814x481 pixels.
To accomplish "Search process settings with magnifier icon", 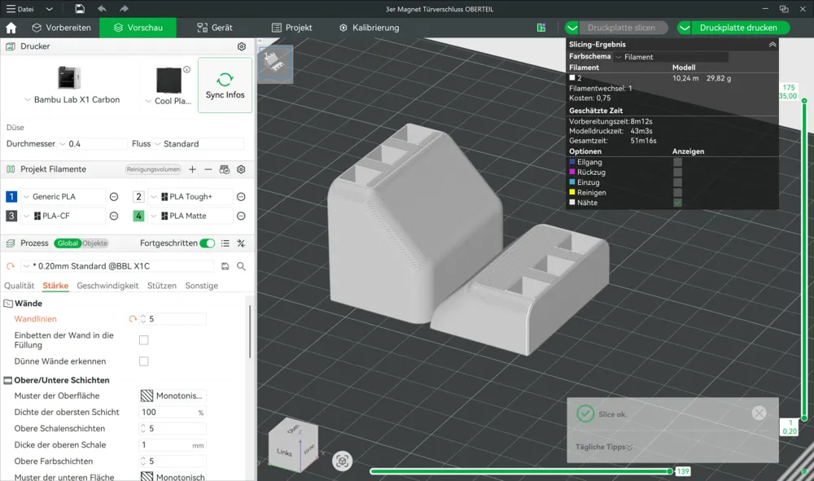I will tap(241, 266).
